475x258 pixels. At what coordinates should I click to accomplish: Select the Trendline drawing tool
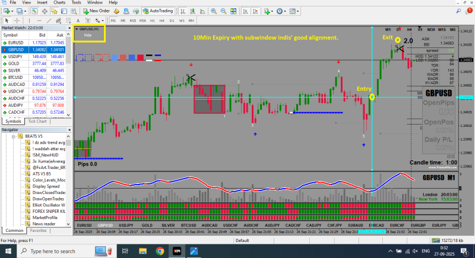tap(49, 21)
